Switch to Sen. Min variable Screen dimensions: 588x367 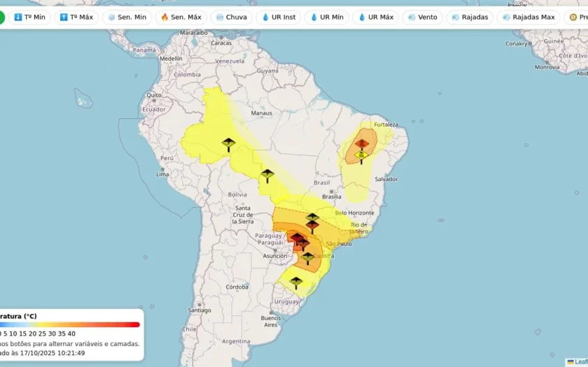(x=127, y=17)
